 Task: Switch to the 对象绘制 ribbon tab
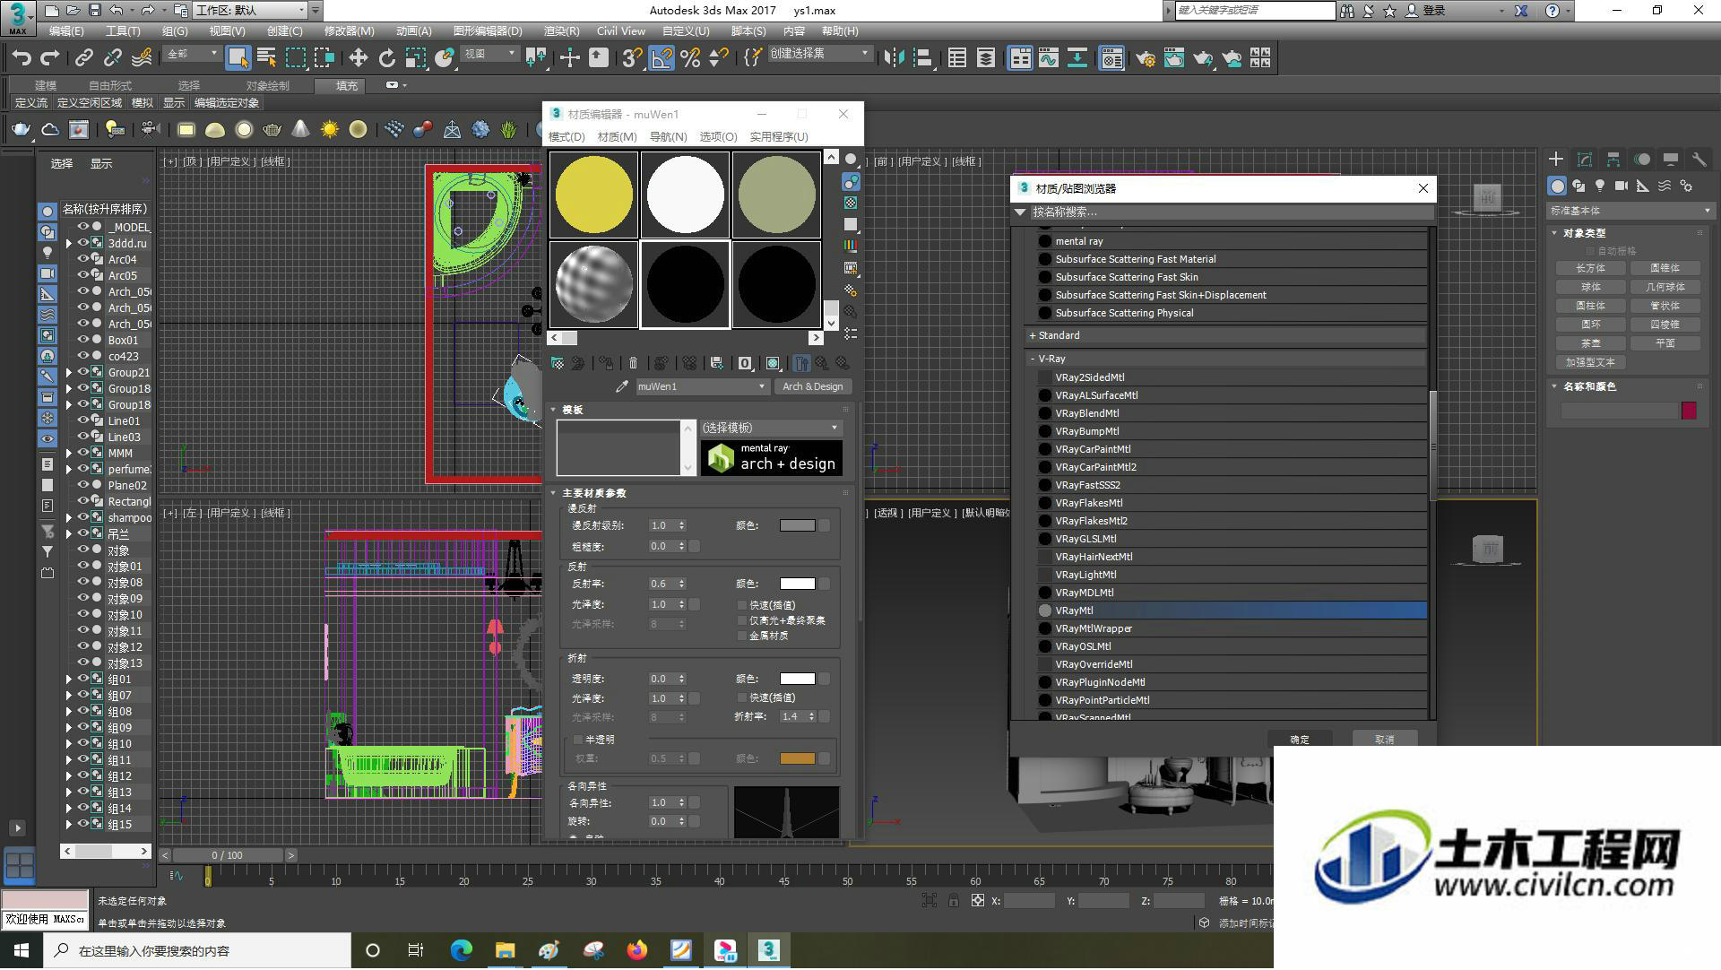click(x=268, y=85)
